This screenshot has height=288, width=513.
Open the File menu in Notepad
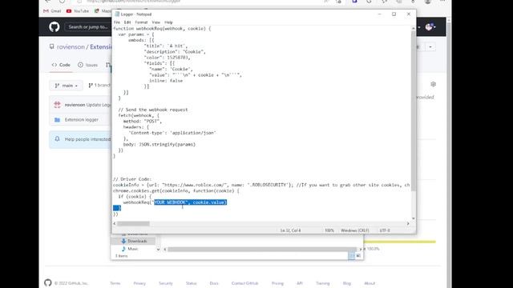click(x=117, y=22)
